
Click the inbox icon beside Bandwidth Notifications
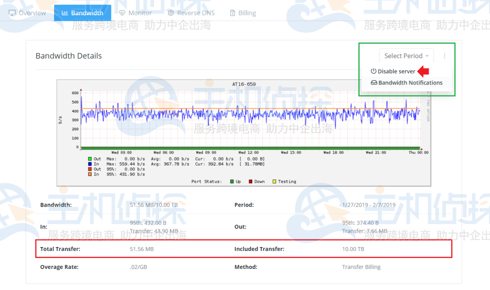coord(374,83)
